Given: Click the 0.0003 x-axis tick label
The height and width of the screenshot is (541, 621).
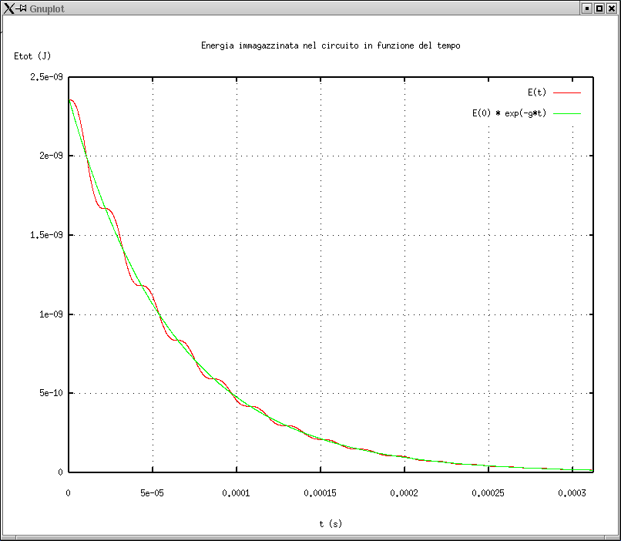Looking at the screenshot, I should 572,492.
